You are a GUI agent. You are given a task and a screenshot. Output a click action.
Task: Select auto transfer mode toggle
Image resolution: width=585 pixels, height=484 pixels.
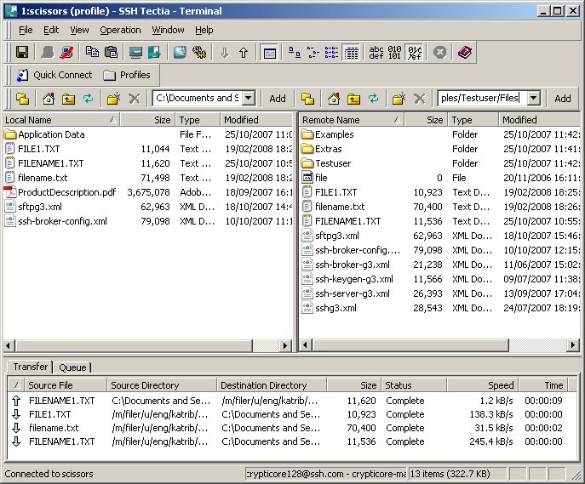(415, 53)
